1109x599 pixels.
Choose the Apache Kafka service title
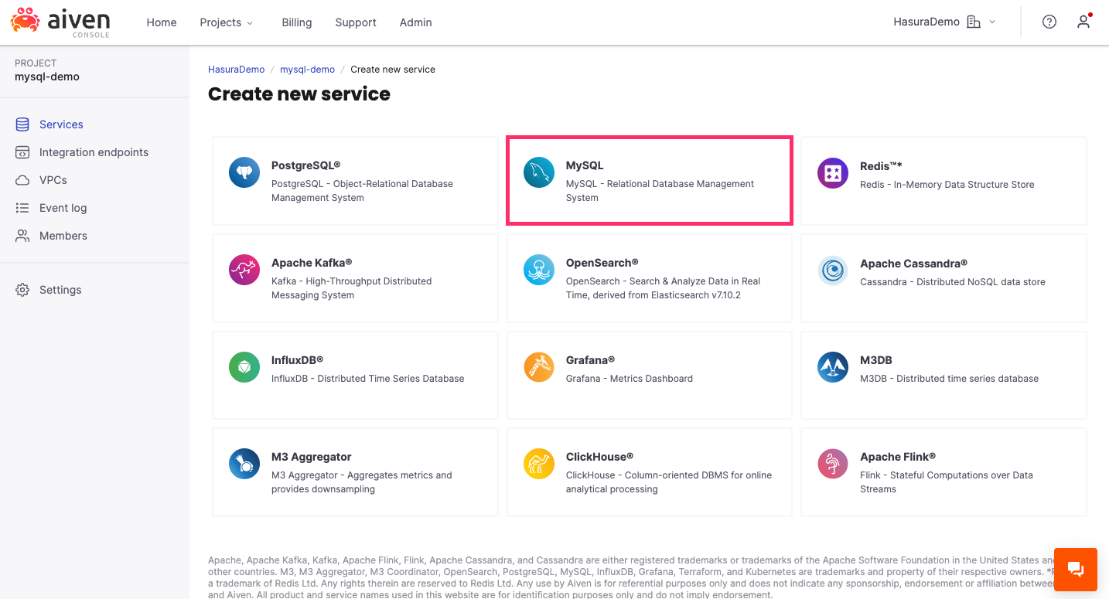pyautogui.click(x=312, y=263)
